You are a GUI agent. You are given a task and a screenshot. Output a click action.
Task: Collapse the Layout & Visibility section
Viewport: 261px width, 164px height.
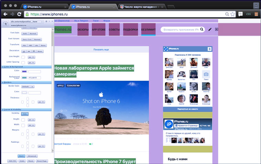click(x=27, y=109)
